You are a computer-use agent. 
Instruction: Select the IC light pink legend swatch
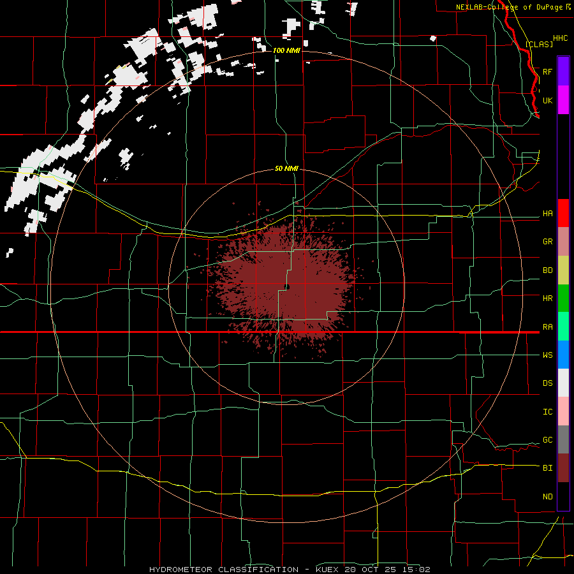click(563, 411)
